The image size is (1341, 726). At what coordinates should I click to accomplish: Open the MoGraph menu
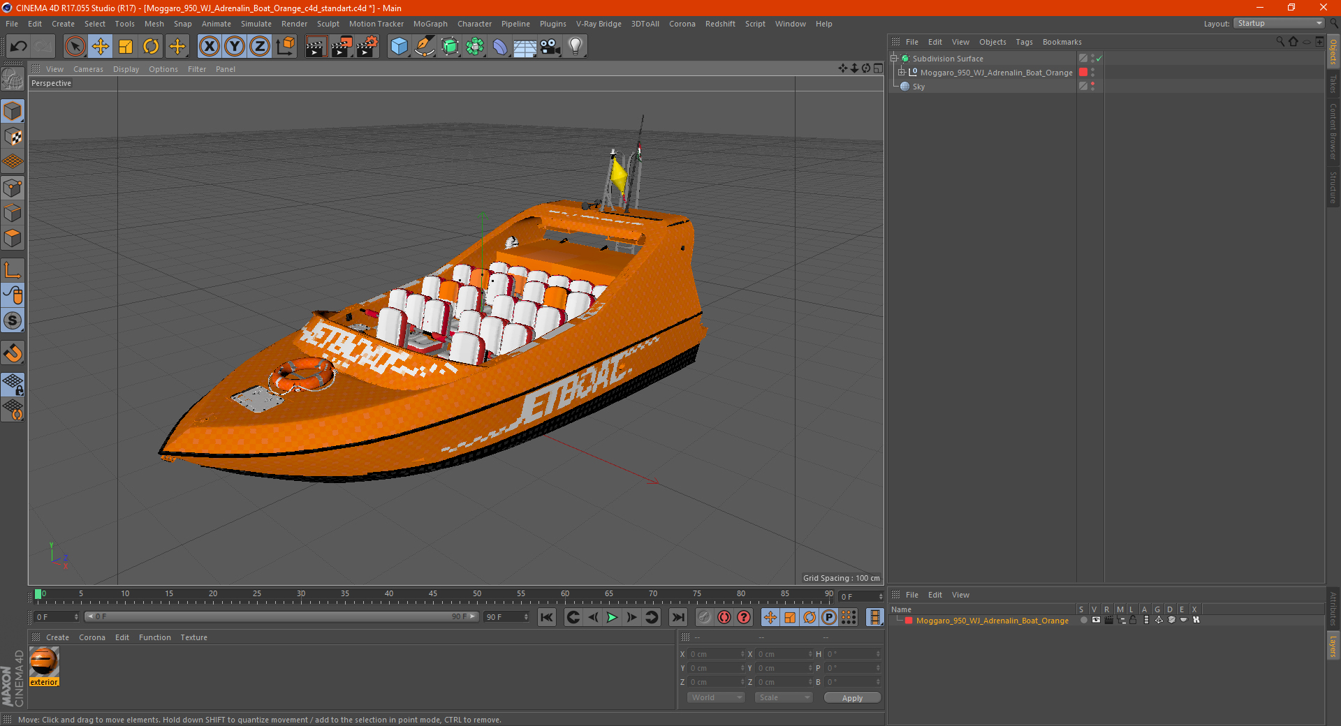coord(430,24)
